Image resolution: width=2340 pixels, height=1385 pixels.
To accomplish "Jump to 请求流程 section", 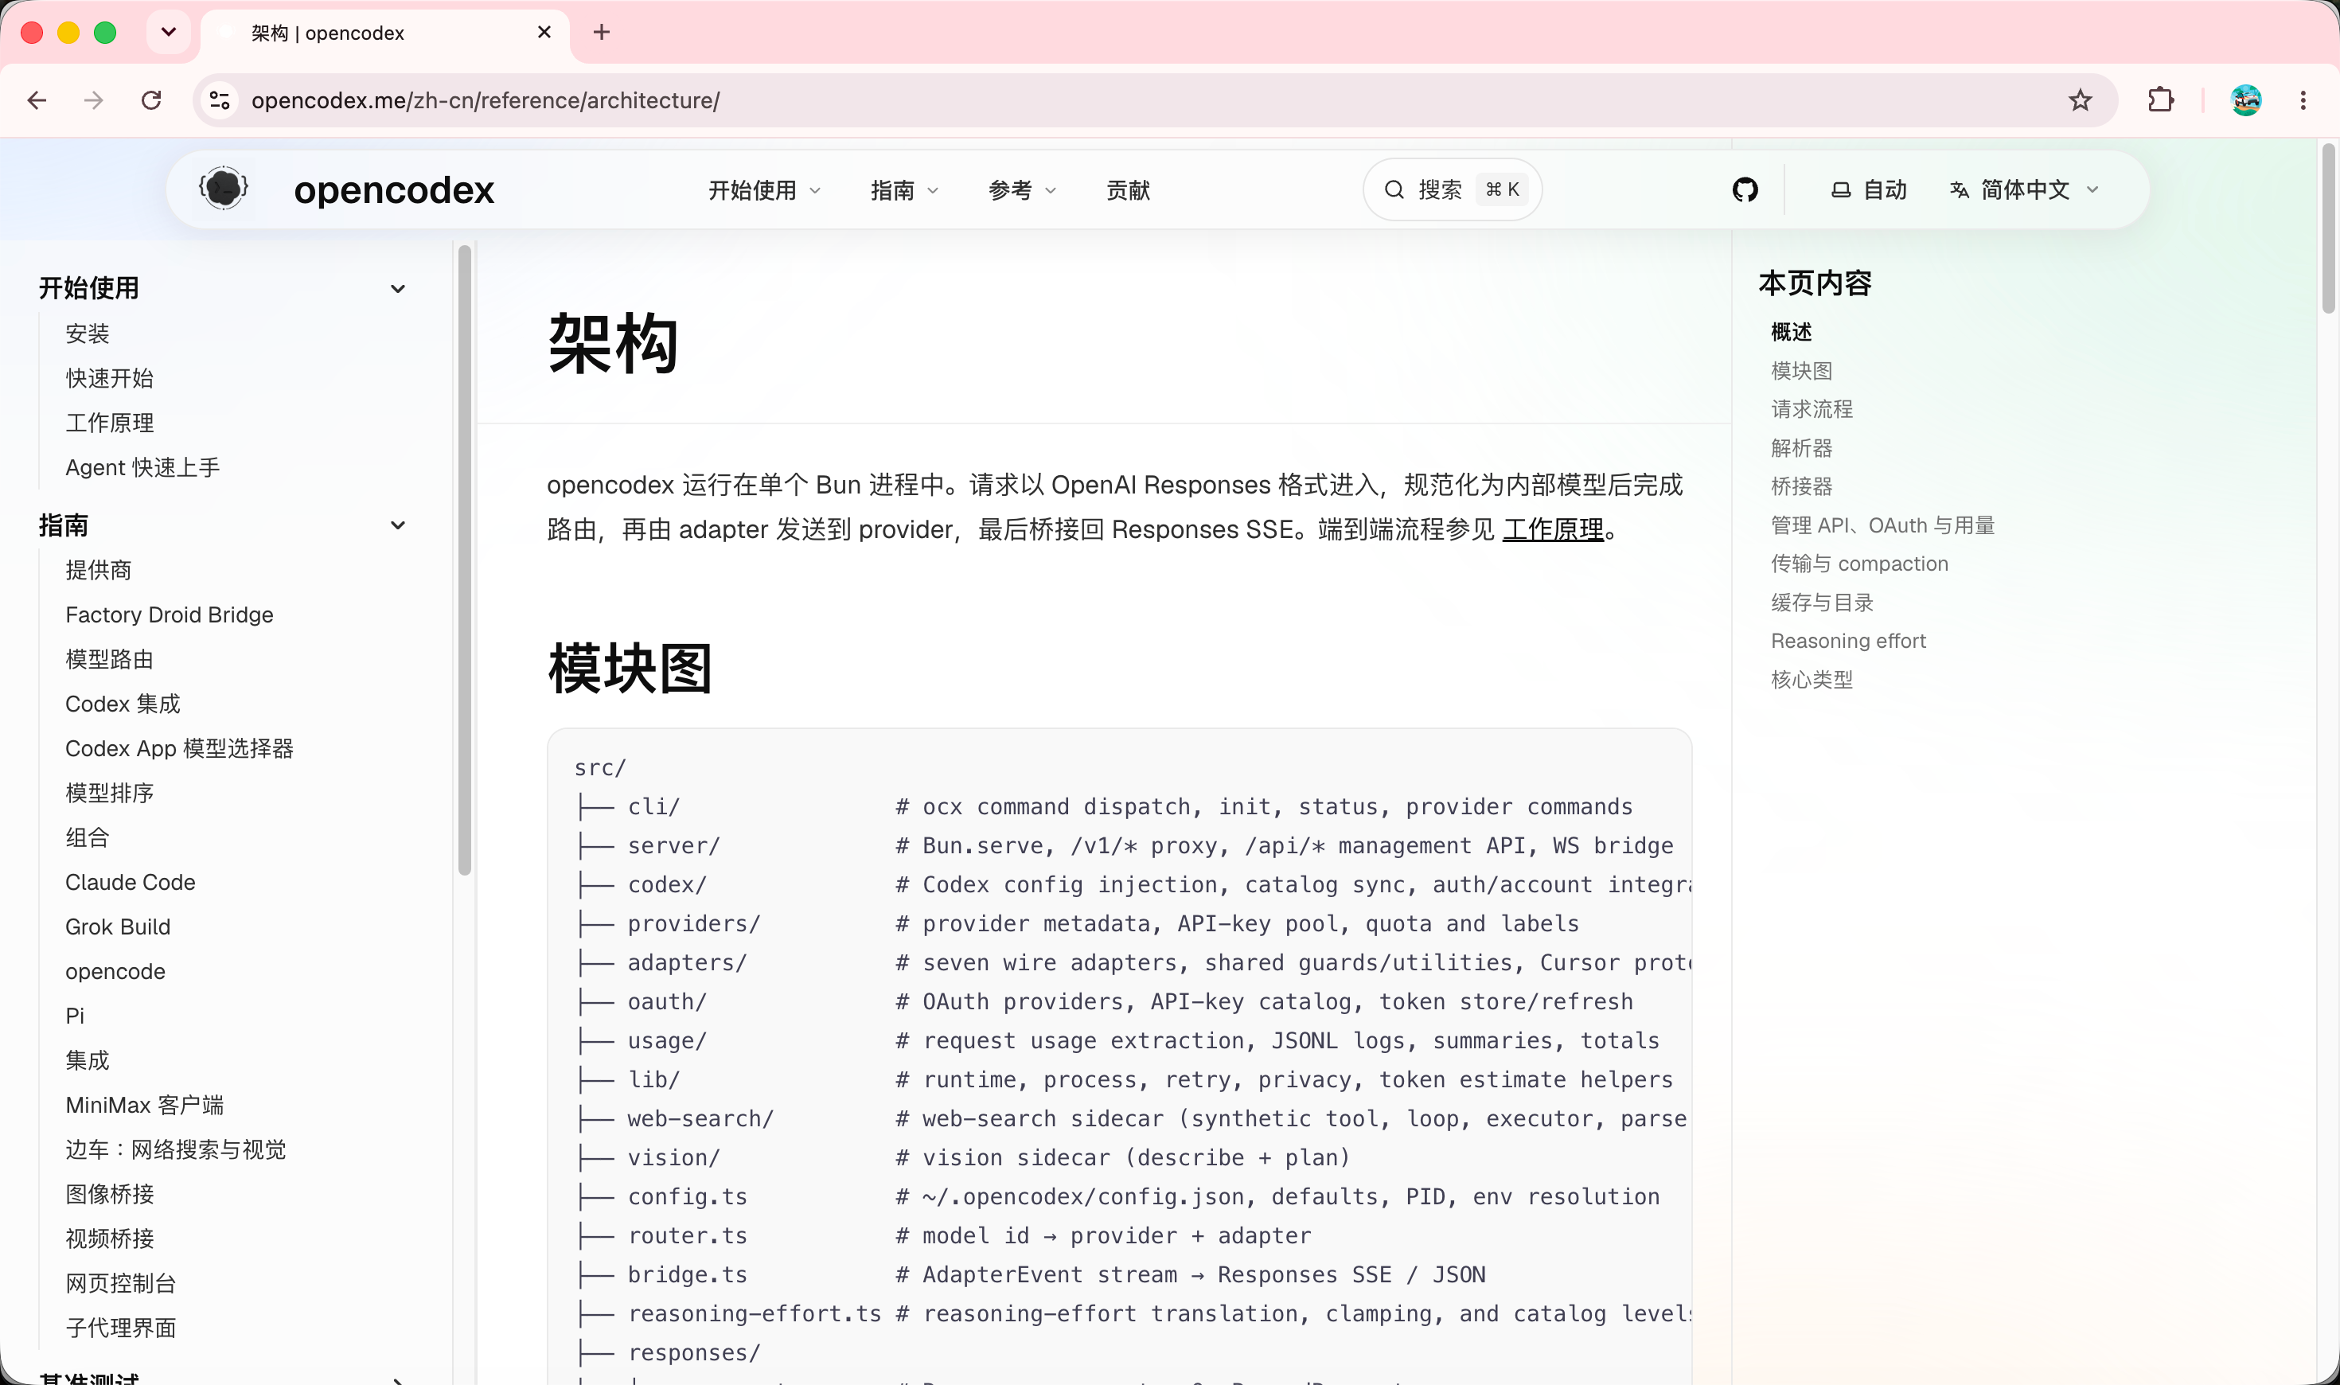I will (x=1811, y=410).
